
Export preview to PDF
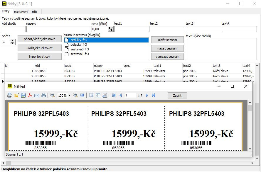tap(30, 95)
